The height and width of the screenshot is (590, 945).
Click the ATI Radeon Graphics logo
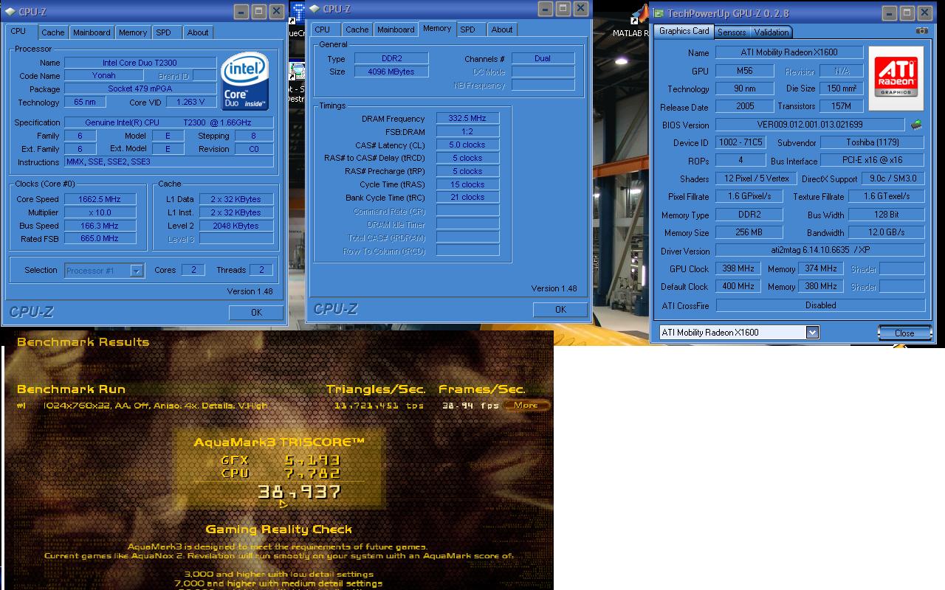click(896, 78)
